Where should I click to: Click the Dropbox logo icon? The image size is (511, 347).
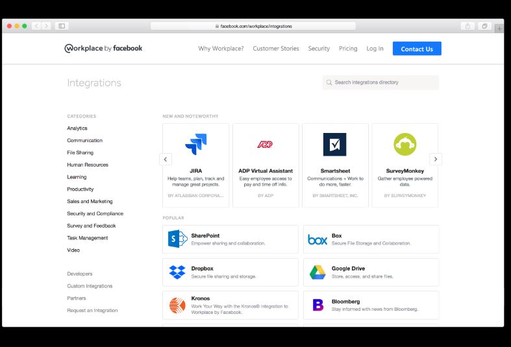coord(177,272)
